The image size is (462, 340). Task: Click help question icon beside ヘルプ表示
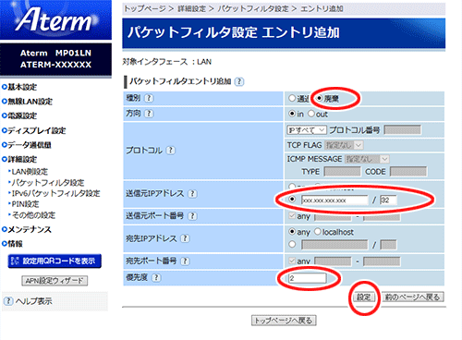tap(8, 301)
